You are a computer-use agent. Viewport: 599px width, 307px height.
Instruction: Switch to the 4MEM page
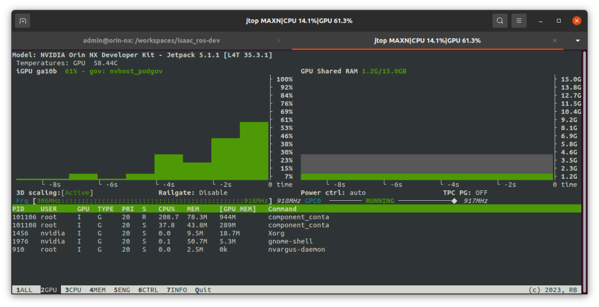pos(98,290)
